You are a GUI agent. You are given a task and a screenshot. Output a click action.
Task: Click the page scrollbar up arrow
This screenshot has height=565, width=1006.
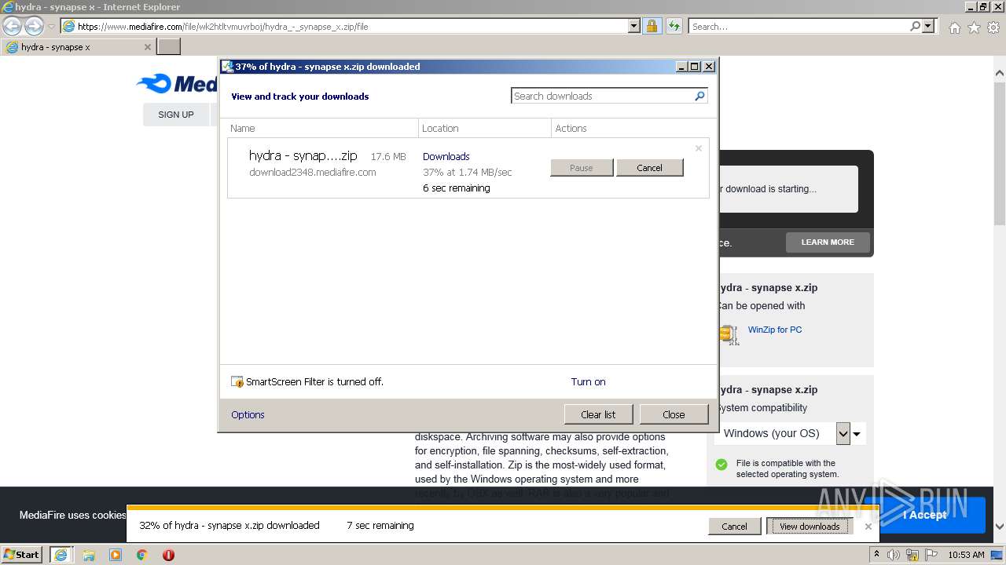click(x=999, y=74)
